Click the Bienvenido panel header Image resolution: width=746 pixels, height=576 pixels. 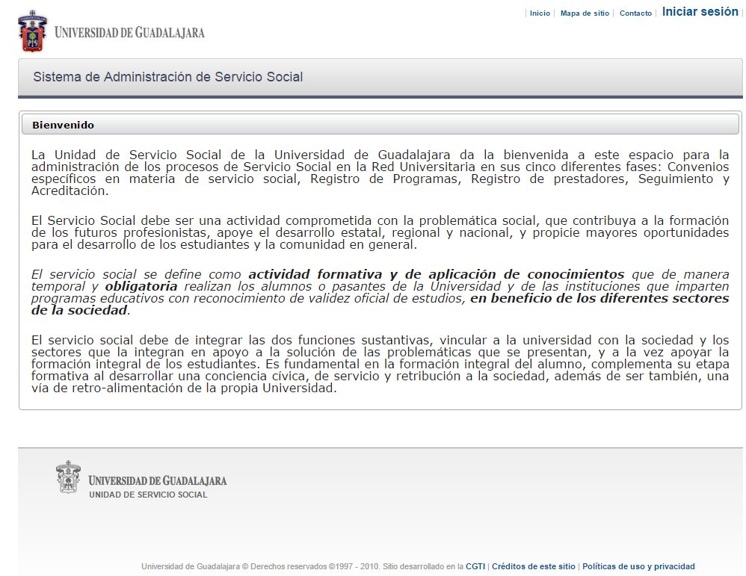click(64, 125)
